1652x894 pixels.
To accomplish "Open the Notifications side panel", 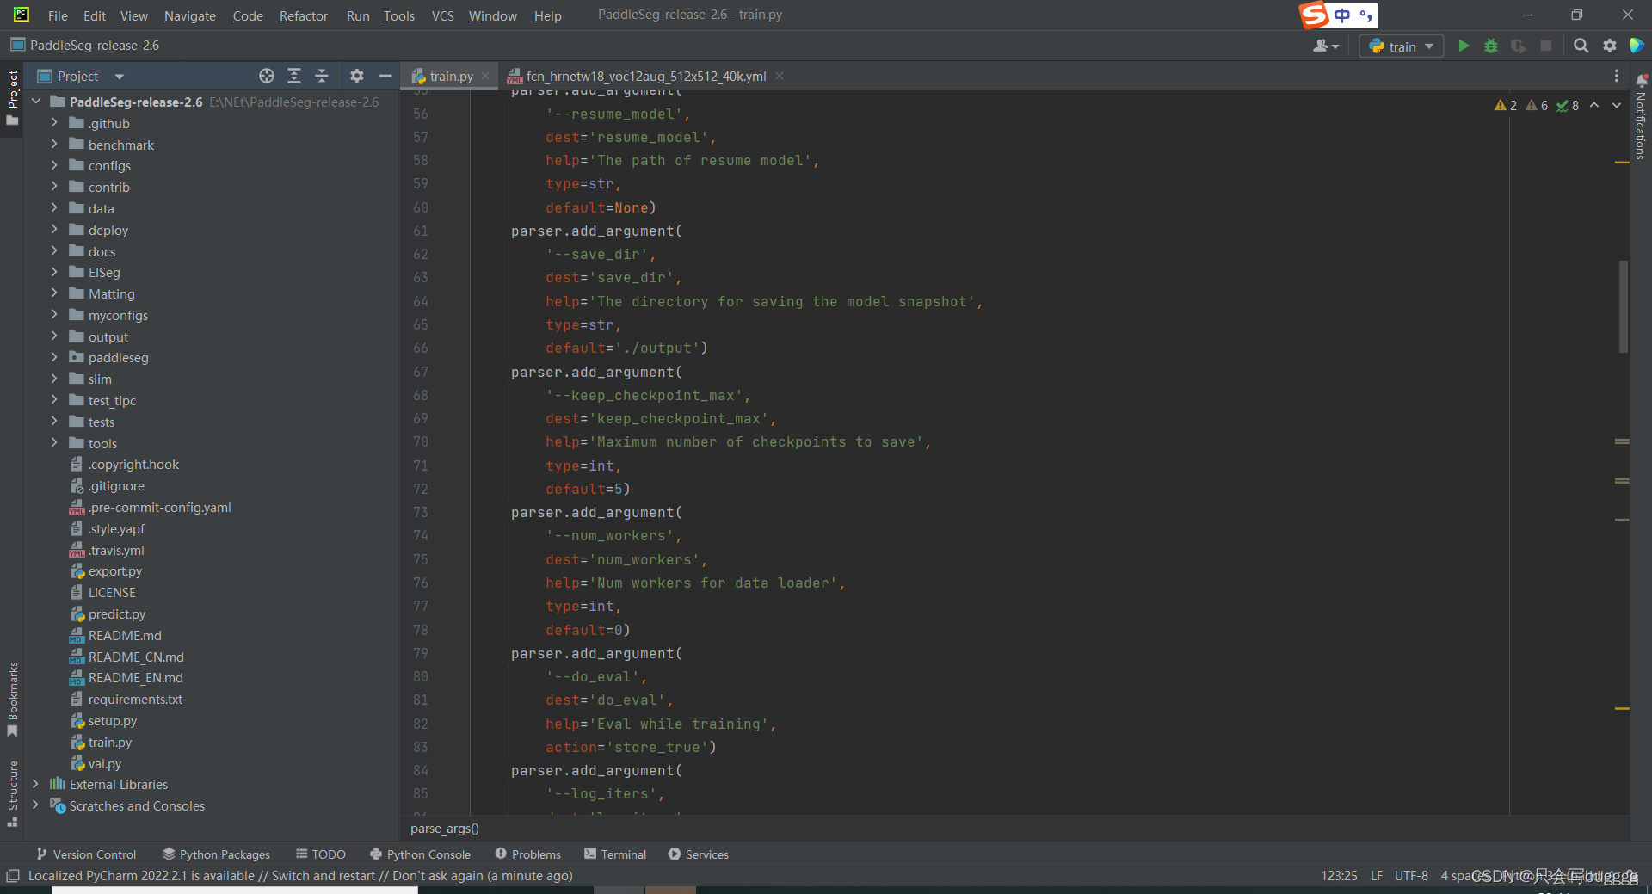I will click(1641, 118).
